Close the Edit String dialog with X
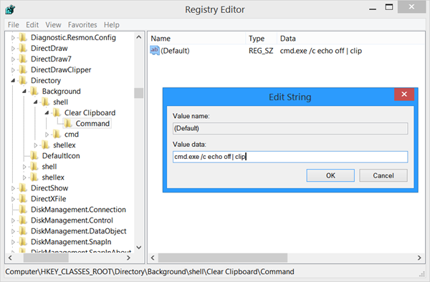The width and height of the screenshot is (430, 282). click(x=404, y=94)
